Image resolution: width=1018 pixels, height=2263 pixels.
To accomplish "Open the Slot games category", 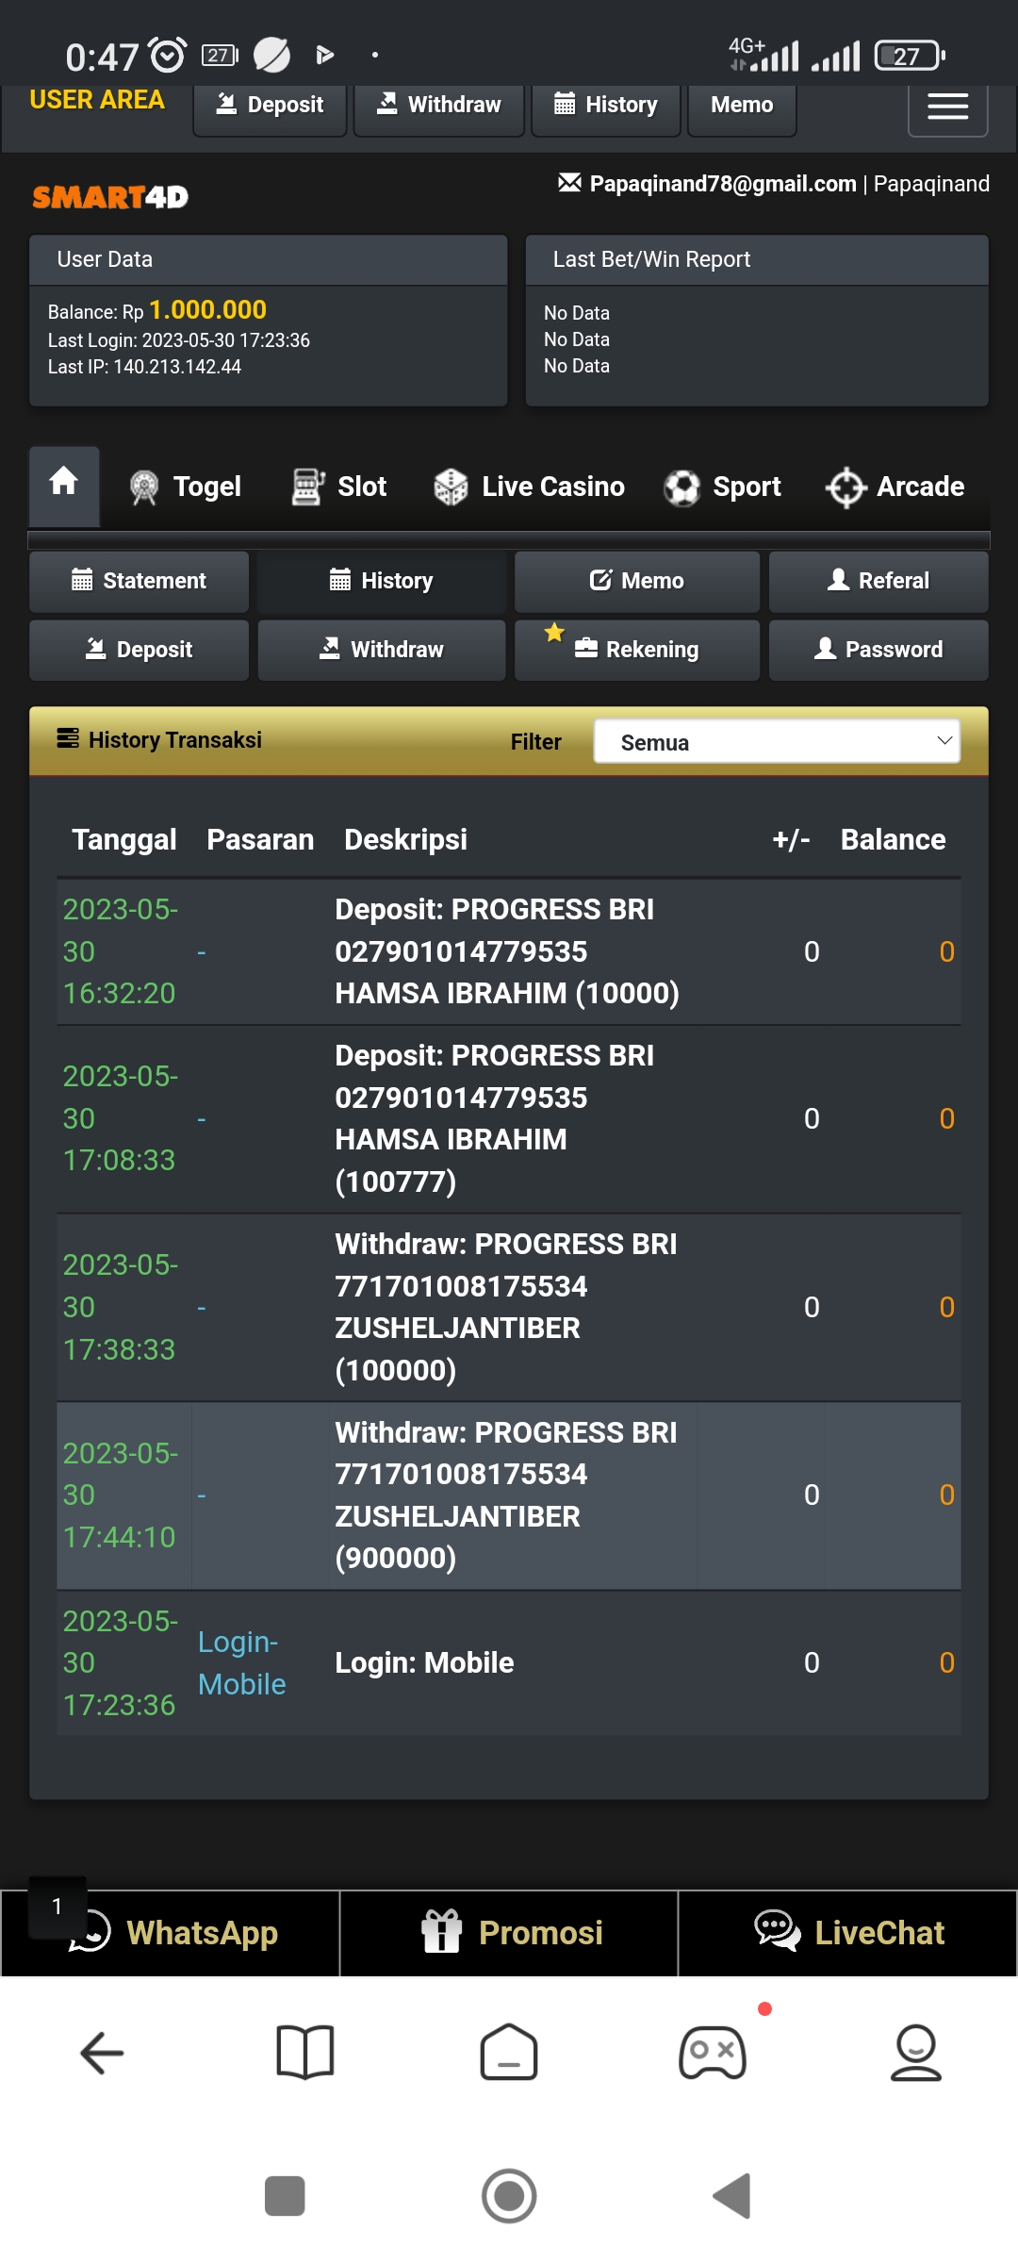I will point(339,487).
